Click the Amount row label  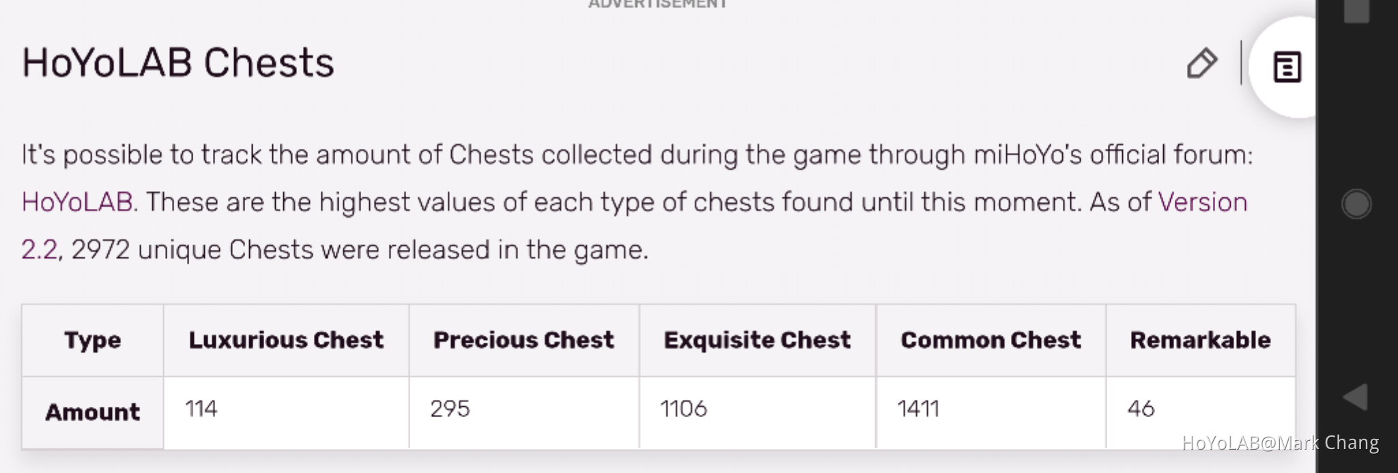[93, 411]
